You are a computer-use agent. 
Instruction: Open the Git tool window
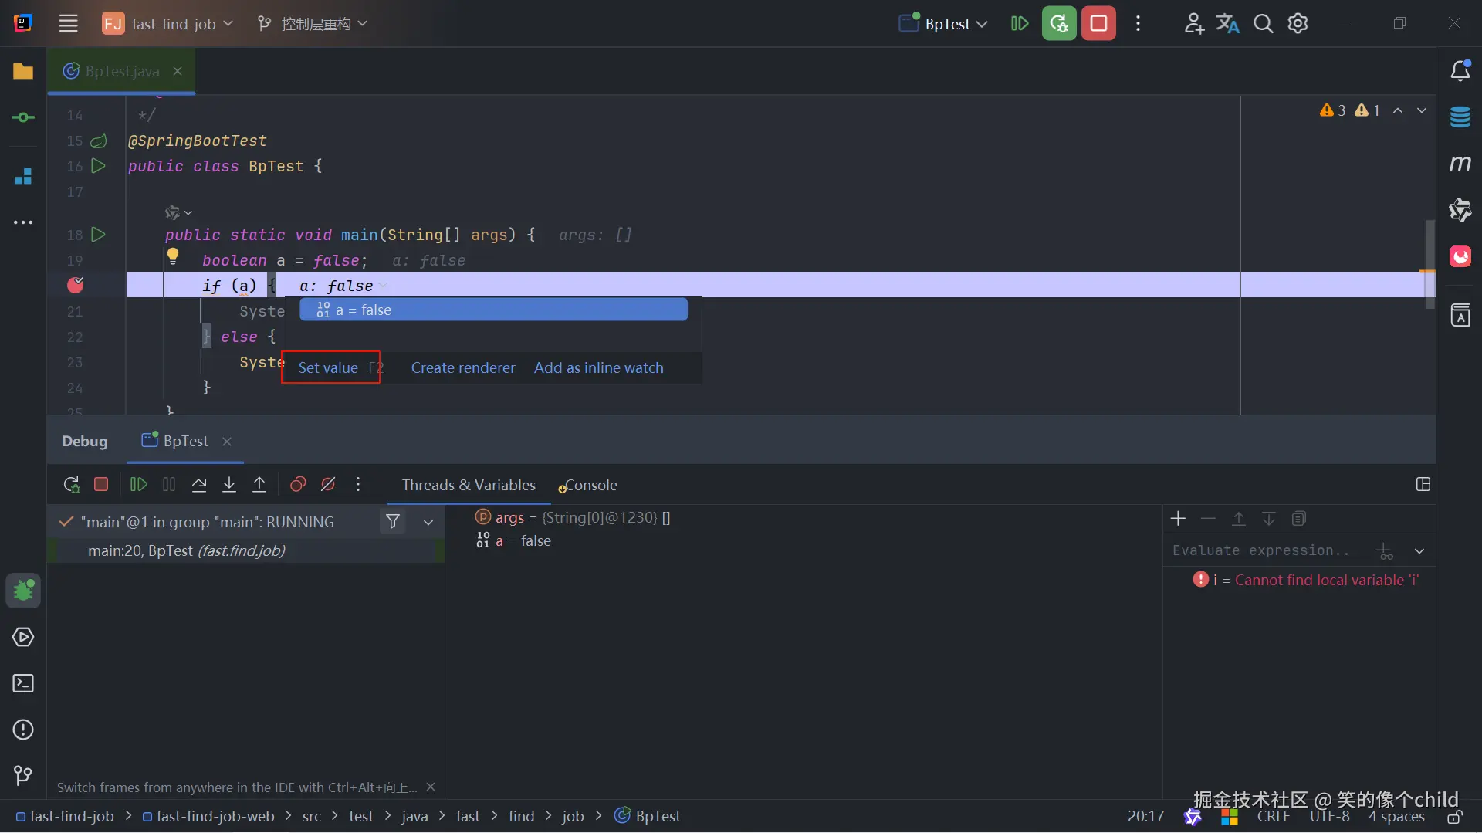(23, 774)
